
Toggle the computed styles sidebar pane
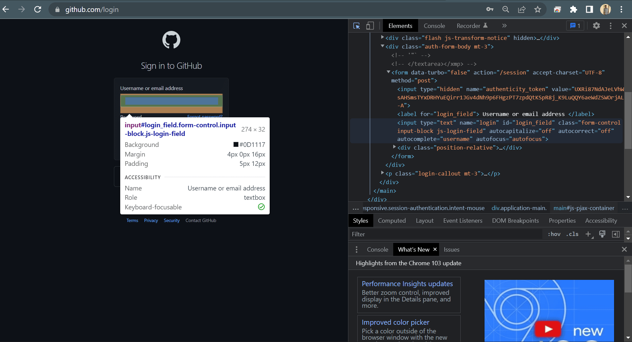tap(615, 234)
